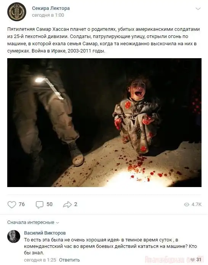Open Василий Викторов's profile avatar
Viewport: 208px width, 265px height.
coord(14,236)
